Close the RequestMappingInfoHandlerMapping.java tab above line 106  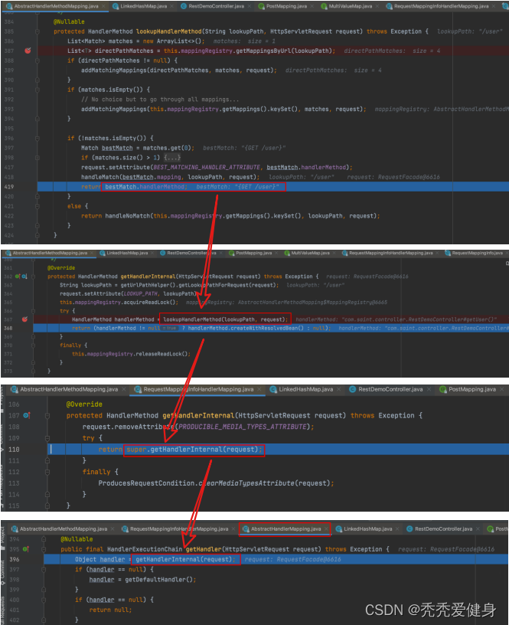pyautogui.click(x=259, y=389)
